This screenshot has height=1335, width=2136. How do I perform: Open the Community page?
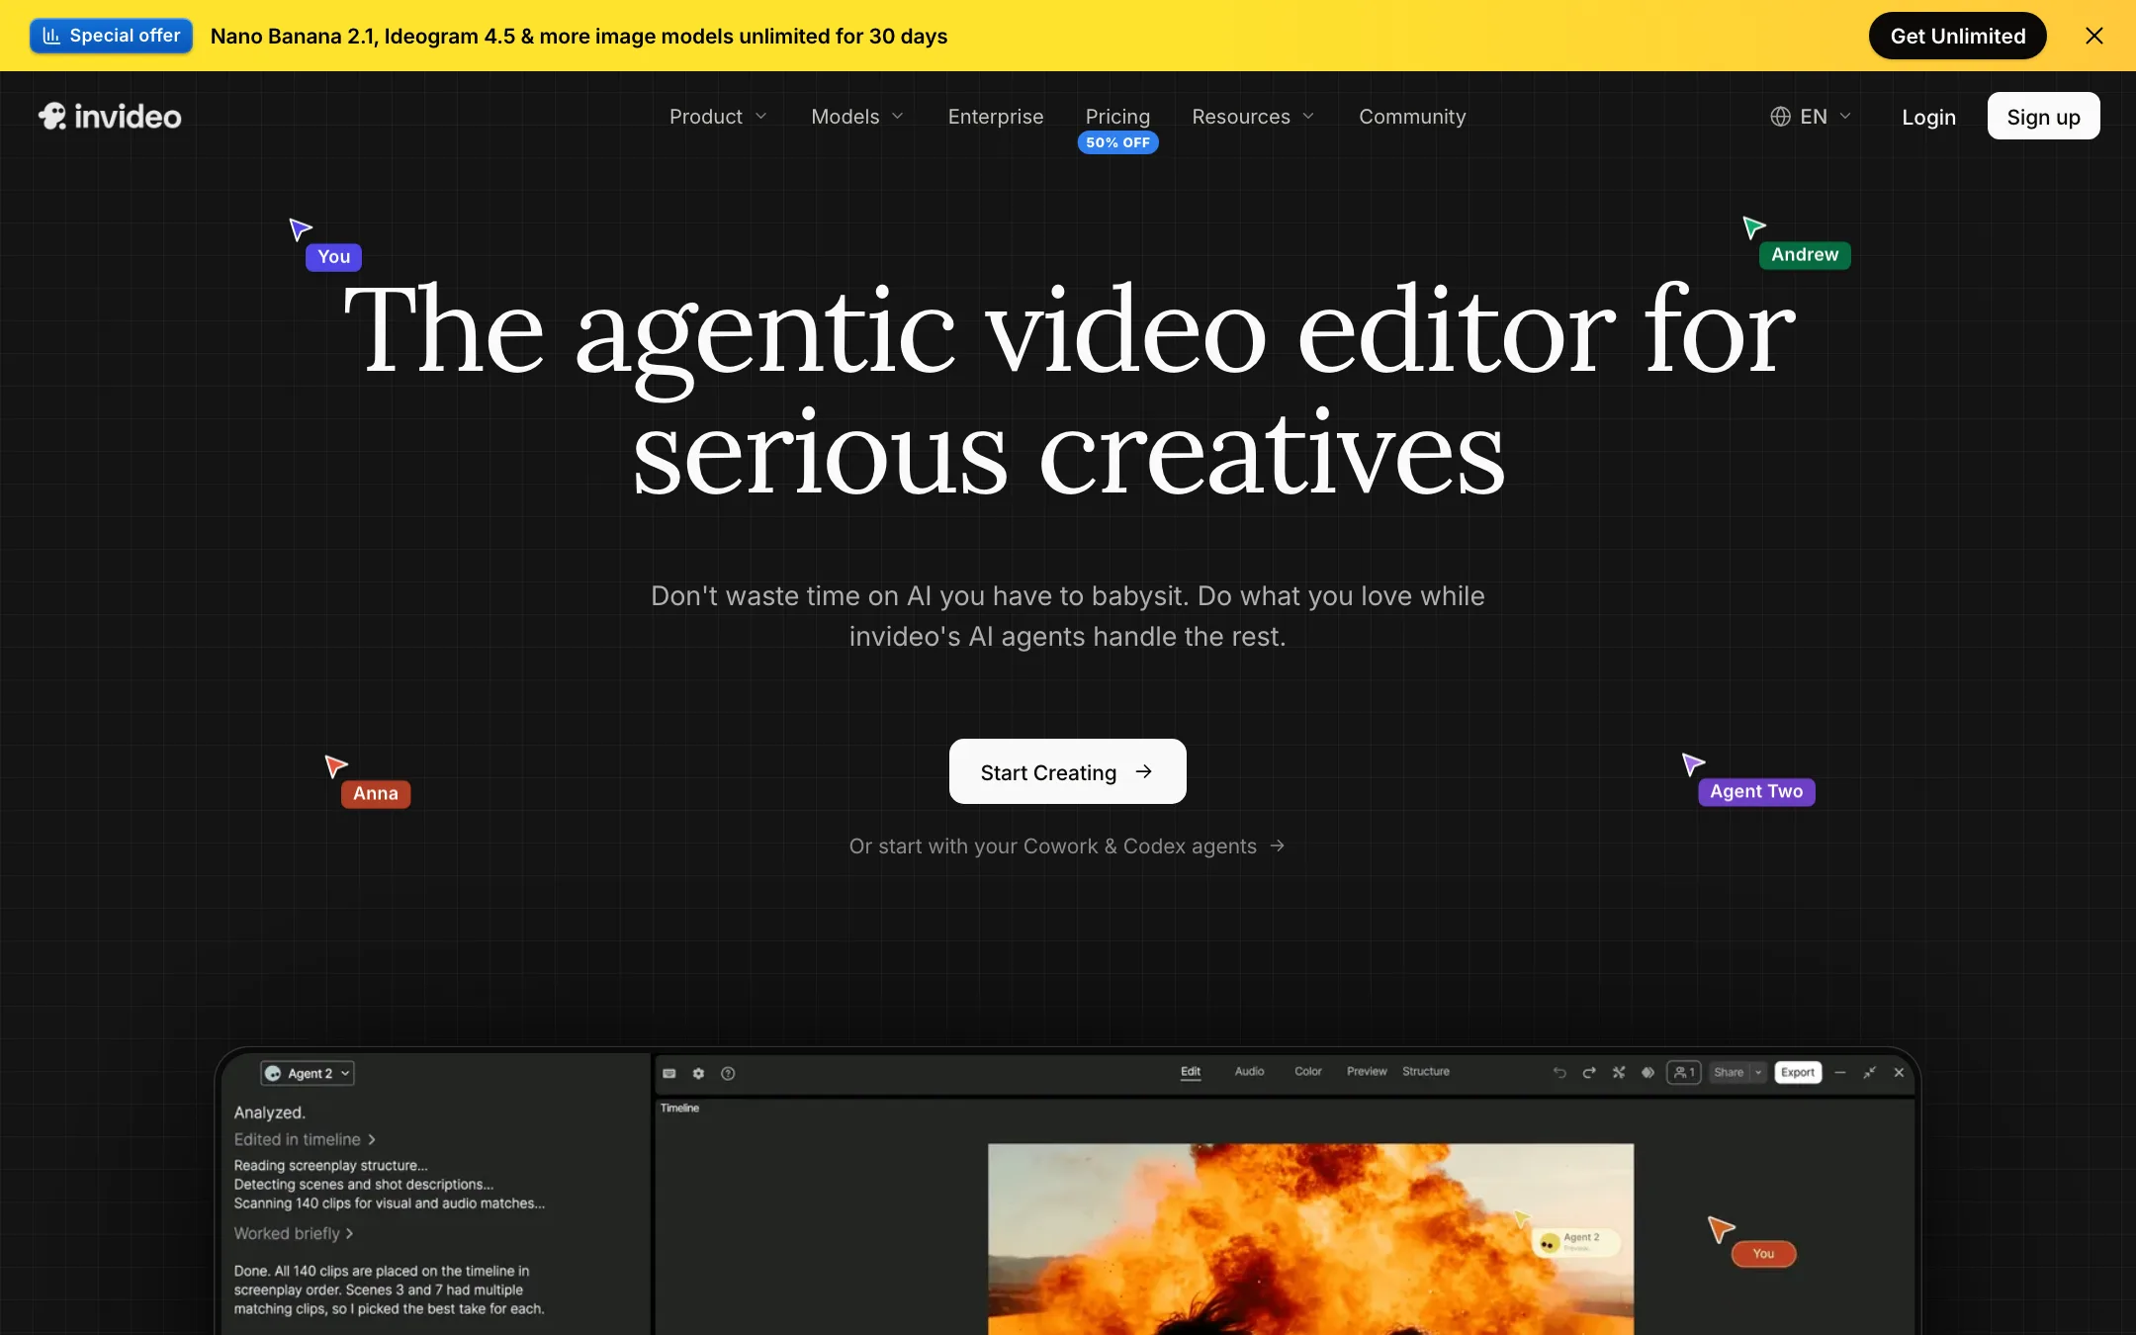tap(1411, 117)
